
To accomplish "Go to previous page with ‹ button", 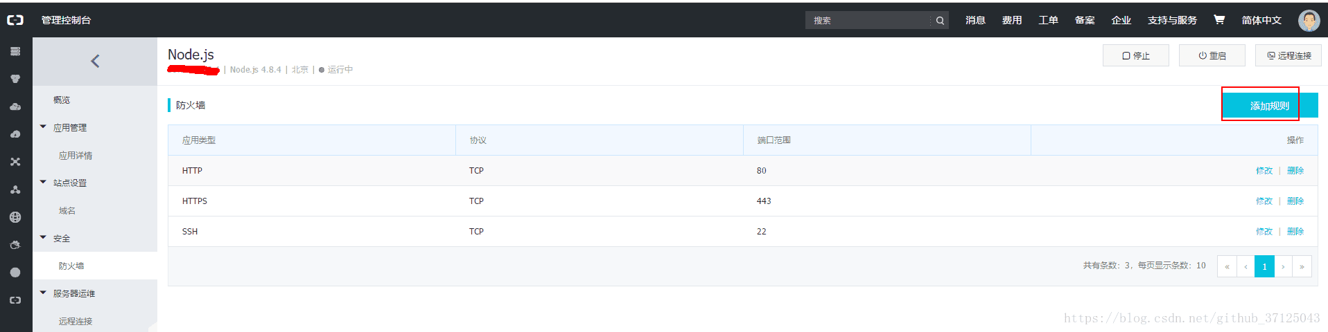I will coord(1246,266).
